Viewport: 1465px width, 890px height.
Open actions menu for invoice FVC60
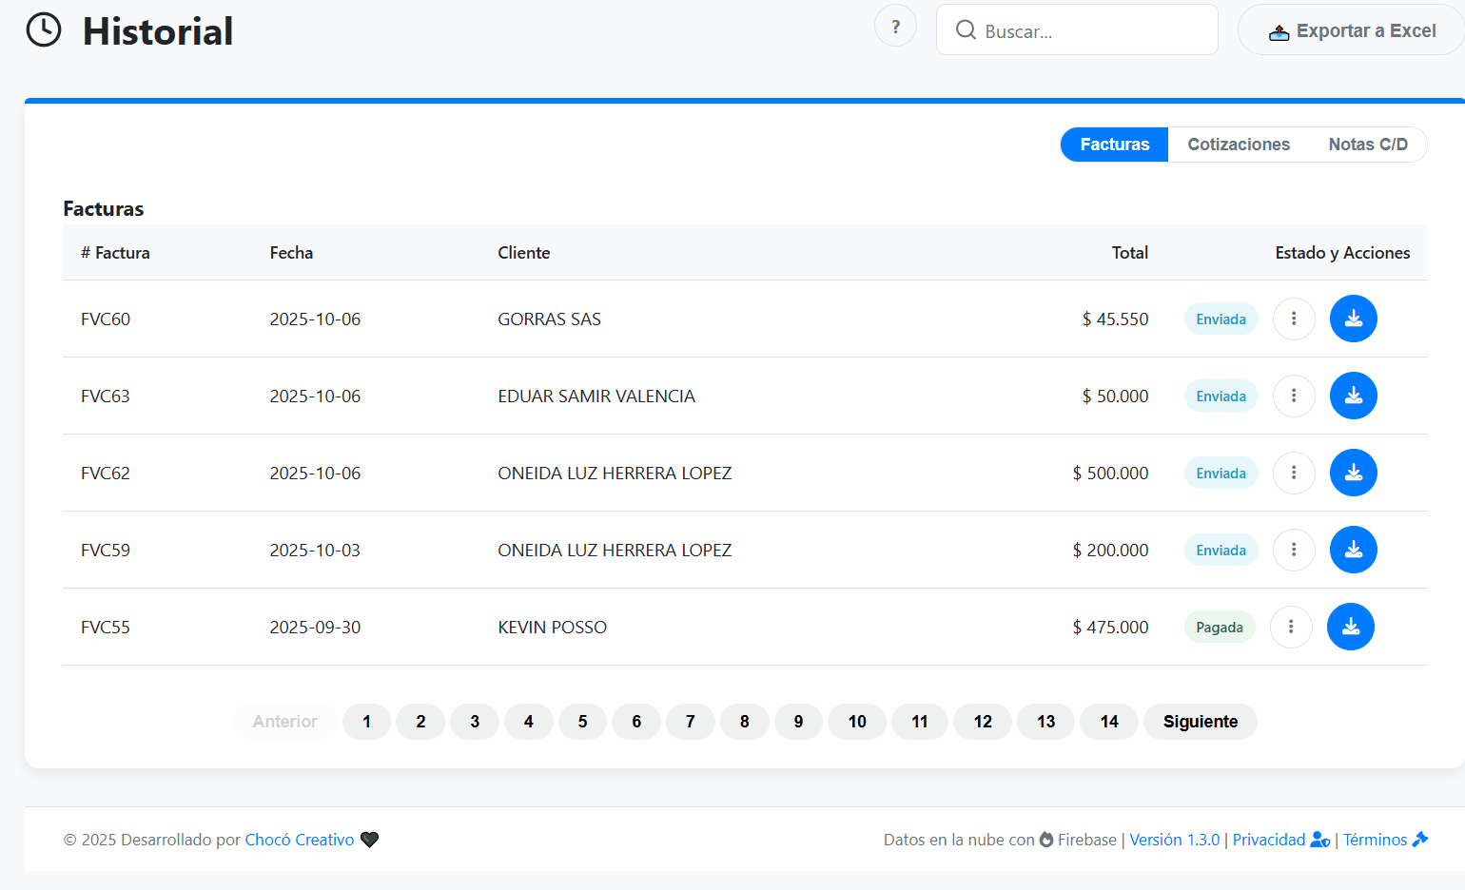point(1293,319)
